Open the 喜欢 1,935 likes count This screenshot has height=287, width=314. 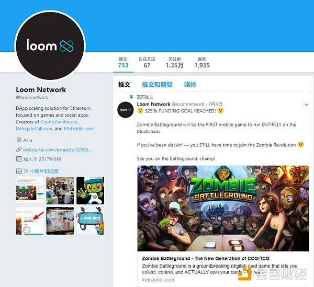pos(202,62)
